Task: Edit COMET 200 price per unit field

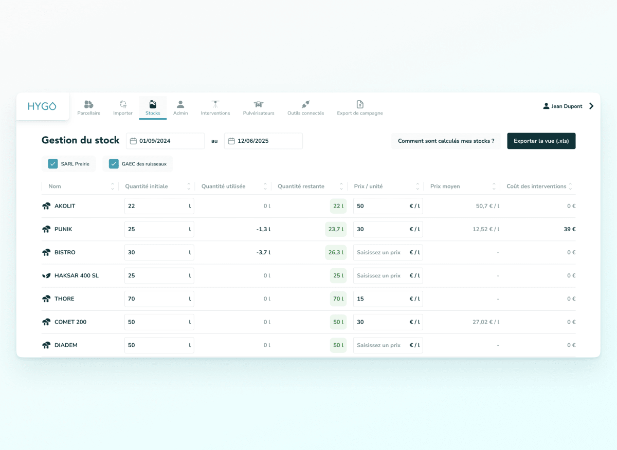Action: coord(388,322)
